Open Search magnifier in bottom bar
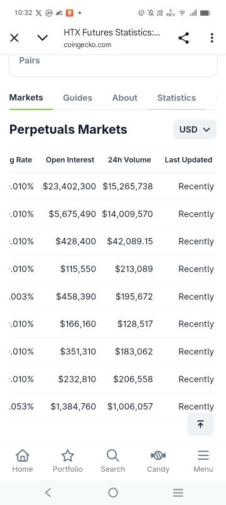 point(112,461)
